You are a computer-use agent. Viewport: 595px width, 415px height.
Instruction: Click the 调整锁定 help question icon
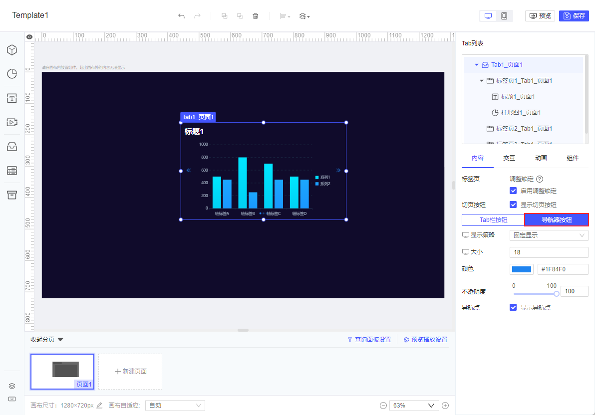tap(540, 179)
